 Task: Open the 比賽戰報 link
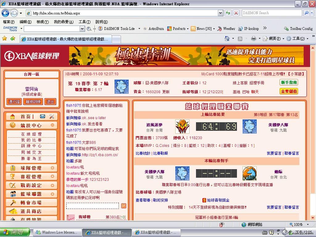pyautogui.click(x=160, y=153)
